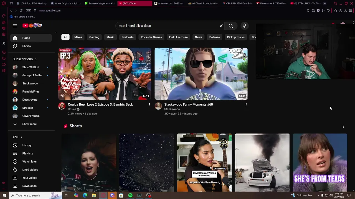Screen dimensions: 355x199
Task: Start voice search with the microphone
Action: [x=244, y=26]
